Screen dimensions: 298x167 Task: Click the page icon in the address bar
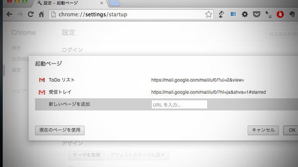click(x=54, y=14)
